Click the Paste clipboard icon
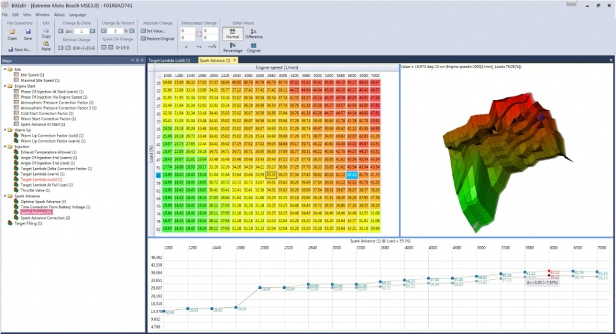 (46, 44)
